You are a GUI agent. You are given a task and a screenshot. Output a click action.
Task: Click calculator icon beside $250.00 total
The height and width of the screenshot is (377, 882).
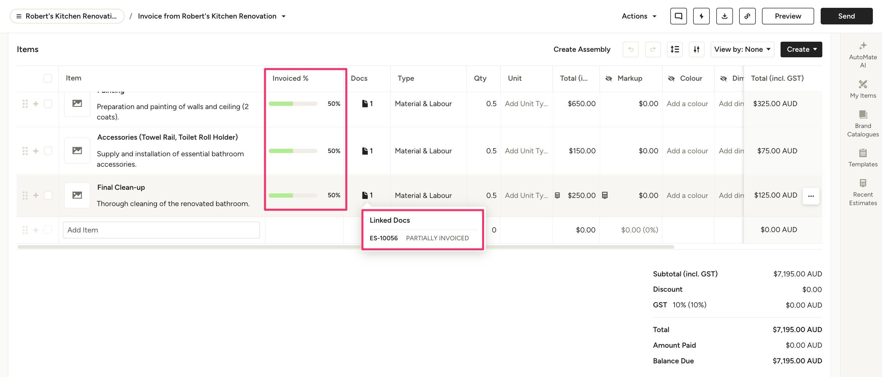[x=557, y=196]
